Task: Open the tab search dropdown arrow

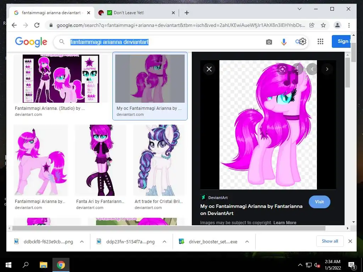Action: pyautogui.click(x=299, y=9)
